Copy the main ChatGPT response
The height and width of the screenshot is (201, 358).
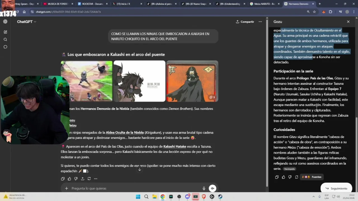click(x=63, y=179)
